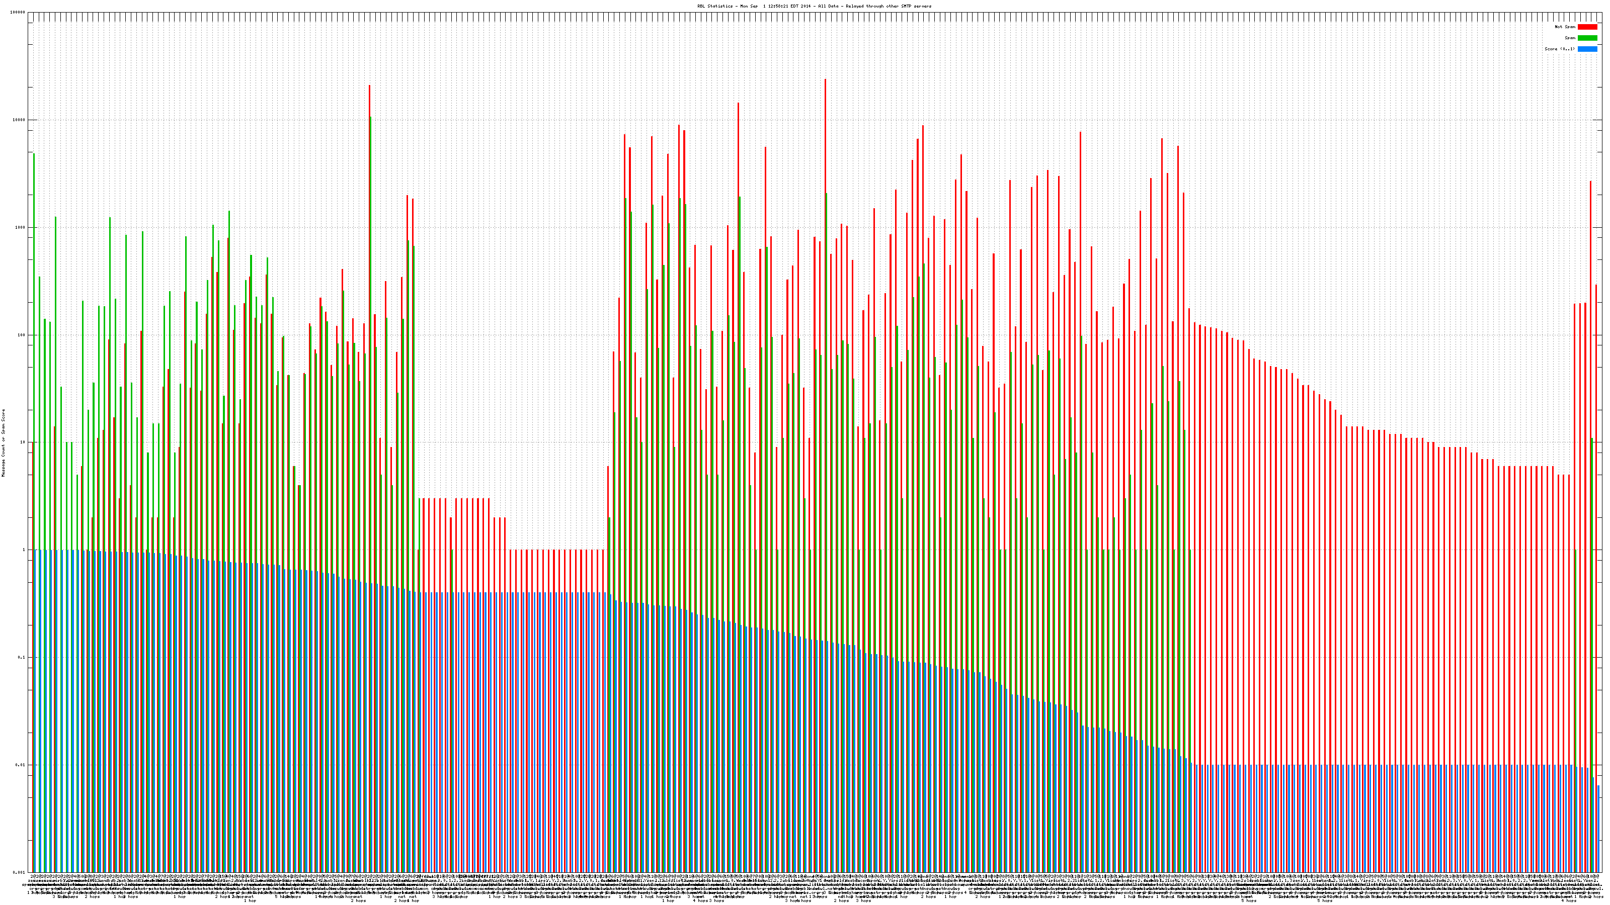Click the 1 y-axis tick label
1610x905 pixels.
click(24, 550)
